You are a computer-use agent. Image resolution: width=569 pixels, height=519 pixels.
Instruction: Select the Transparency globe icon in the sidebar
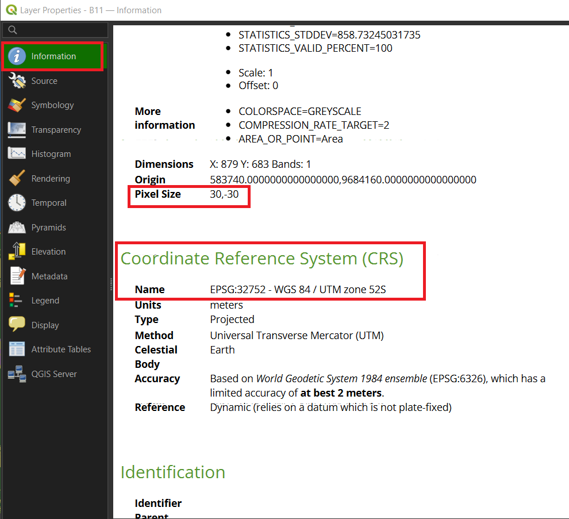(17, 129)
